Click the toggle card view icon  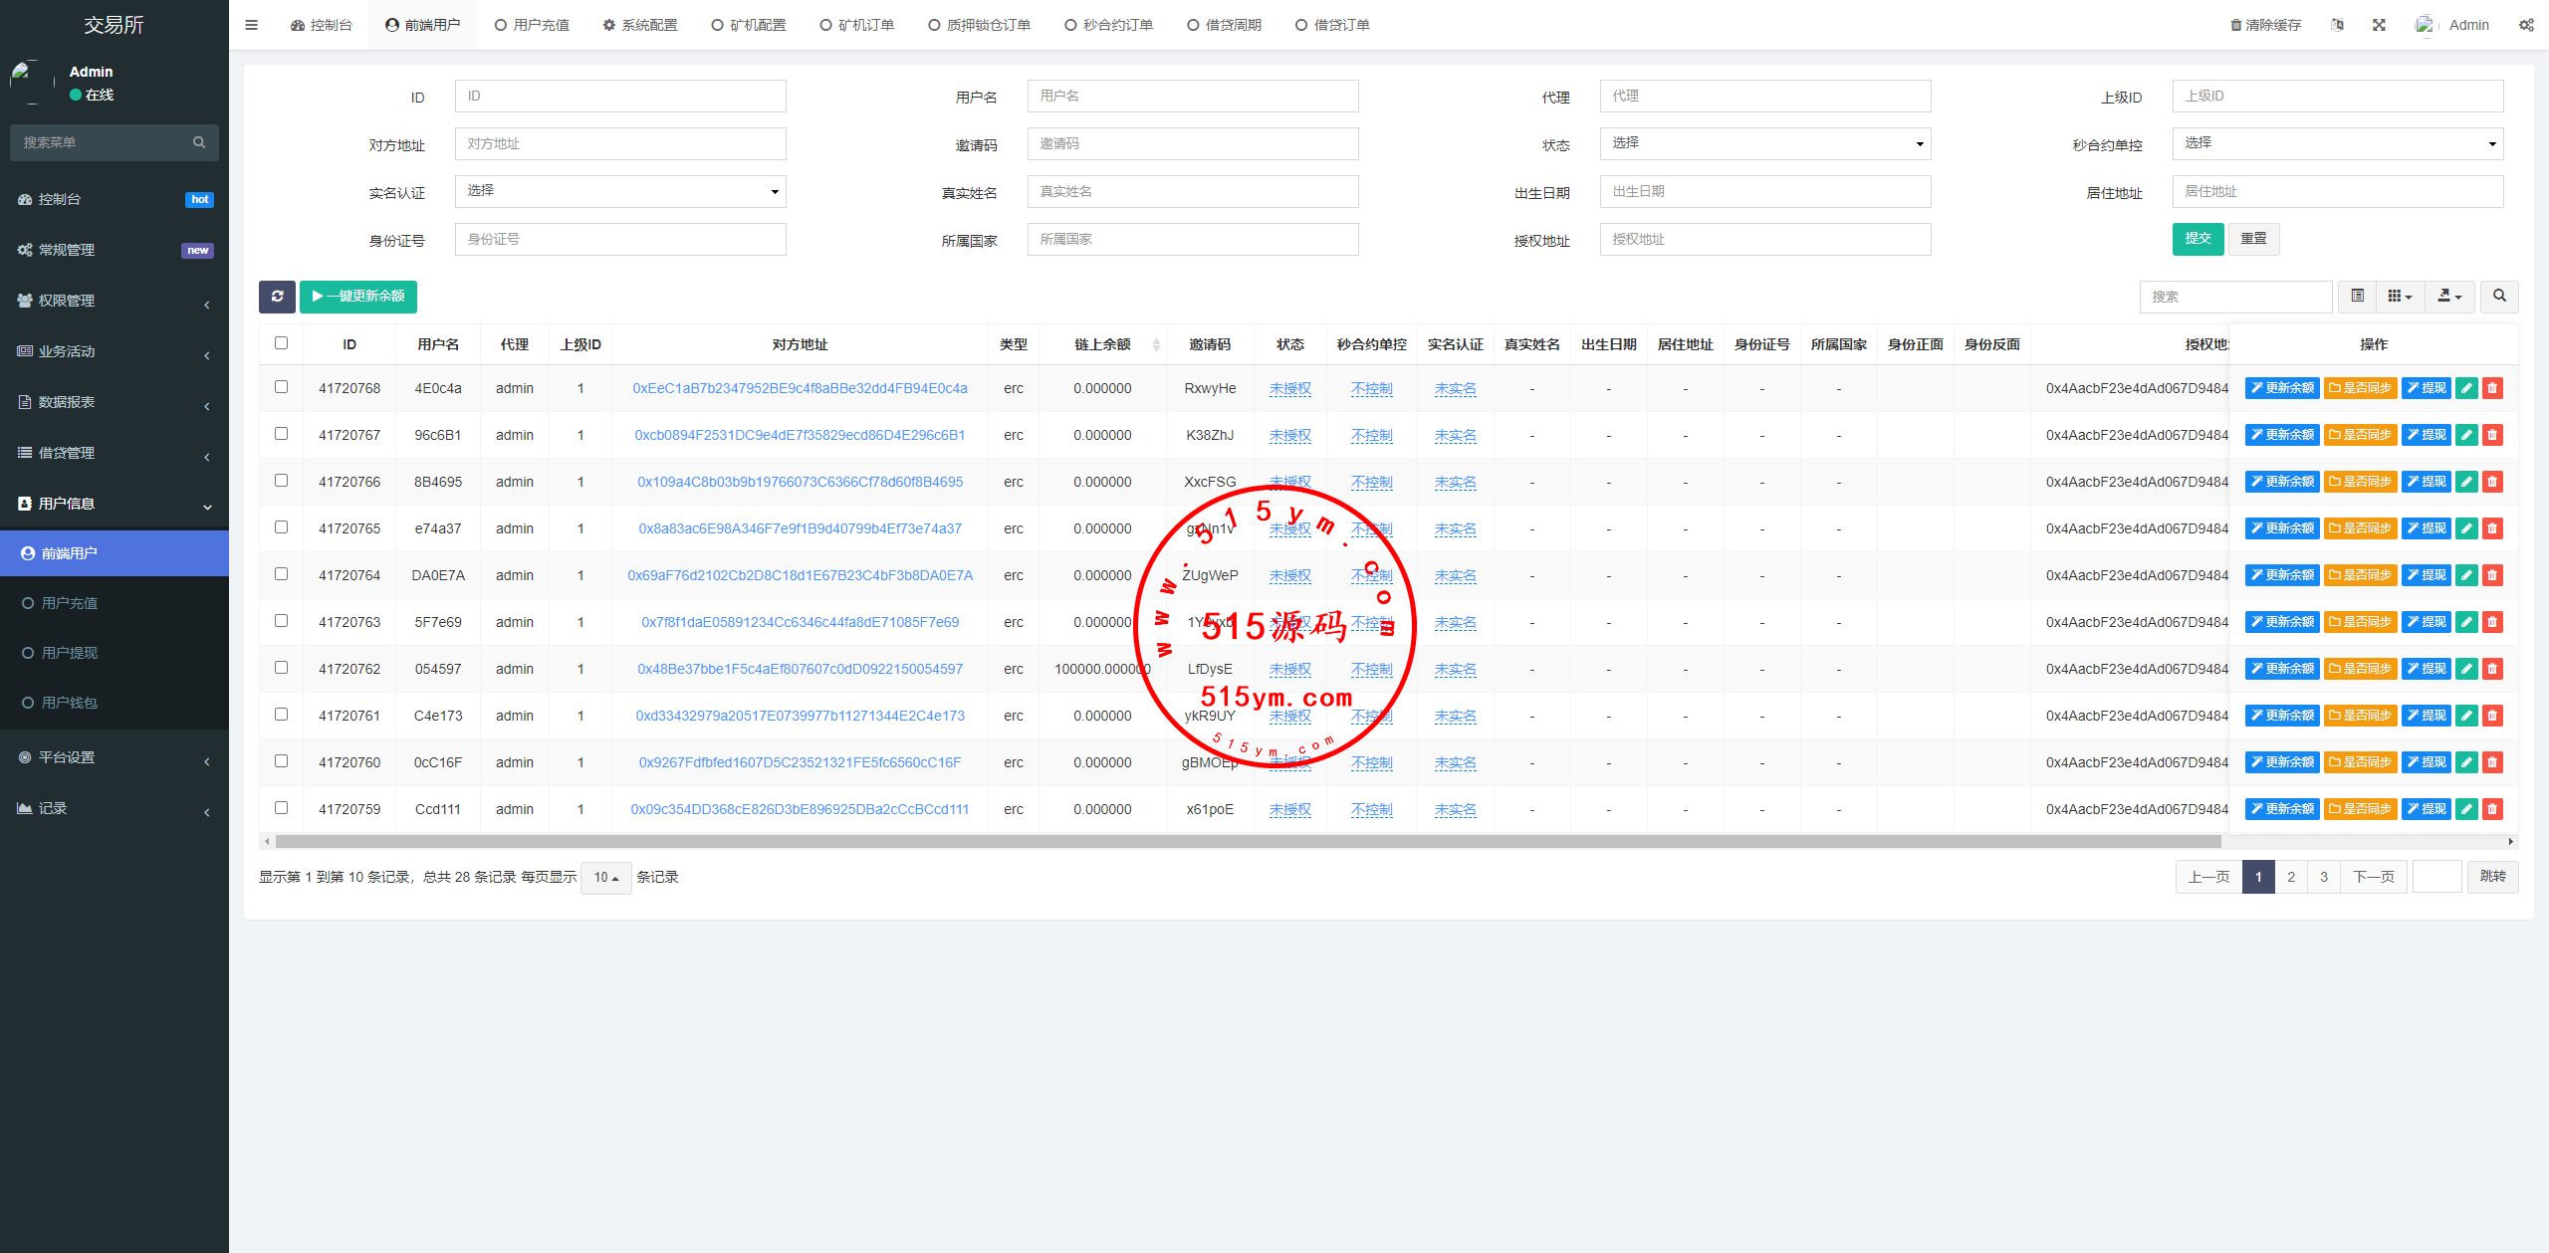tap(2357, 297)
